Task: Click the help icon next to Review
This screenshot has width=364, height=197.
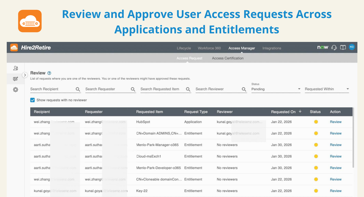Action: (x=49, y=73)
